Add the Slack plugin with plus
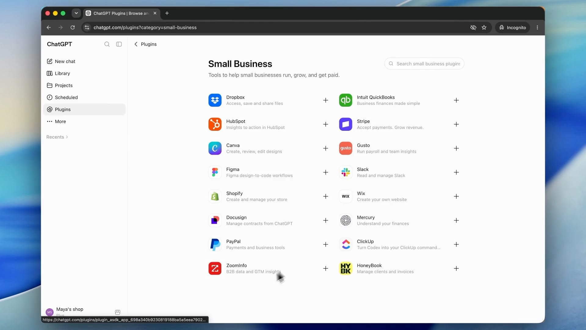 coord(456,172)
